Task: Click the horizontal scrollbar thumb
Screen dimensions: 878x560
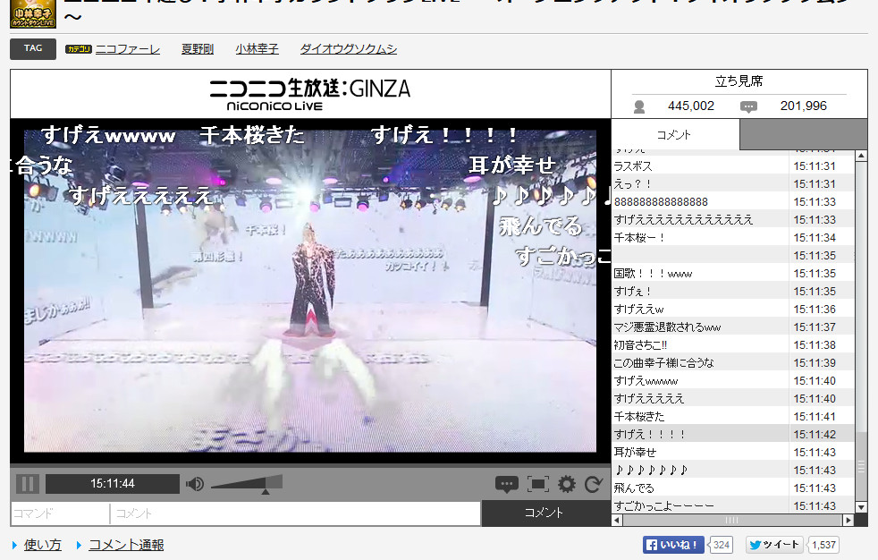Action: pos(731,521)
